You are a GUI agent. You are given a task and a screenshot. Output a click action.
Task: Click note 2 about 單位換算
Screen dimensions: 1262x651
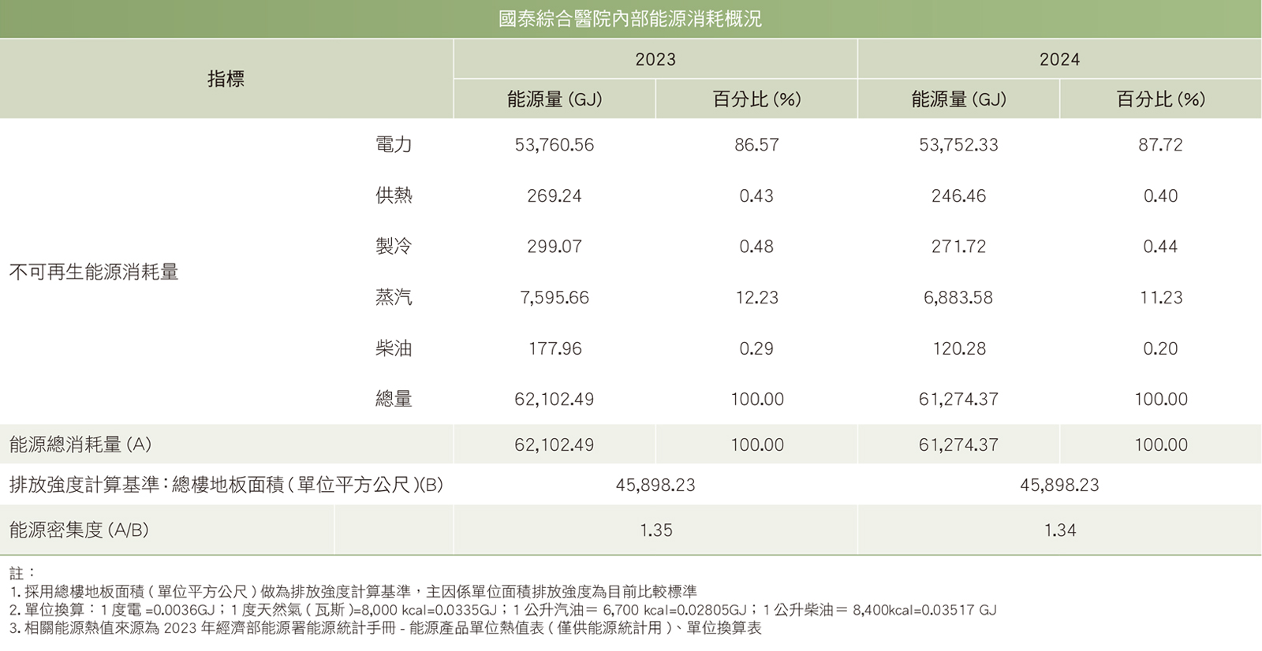[x=503, y=610]
